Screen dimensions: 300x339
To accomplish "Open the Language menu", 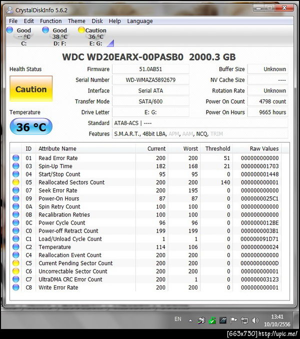I will [140, 21].
